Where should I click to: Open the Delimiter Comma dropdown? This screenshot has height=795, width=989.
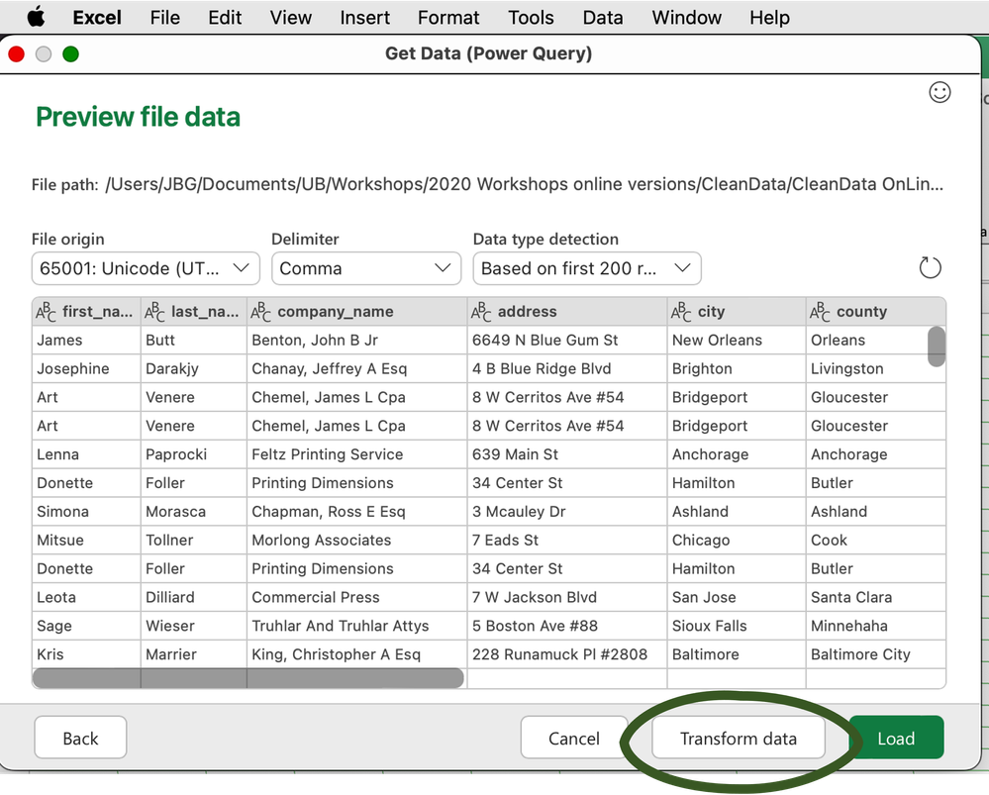(366, 268)
